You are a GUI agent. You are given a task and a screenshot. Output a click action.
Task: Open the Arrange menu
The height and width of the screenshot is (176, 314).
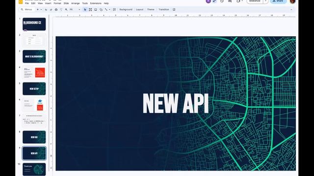tap(75, 3)
